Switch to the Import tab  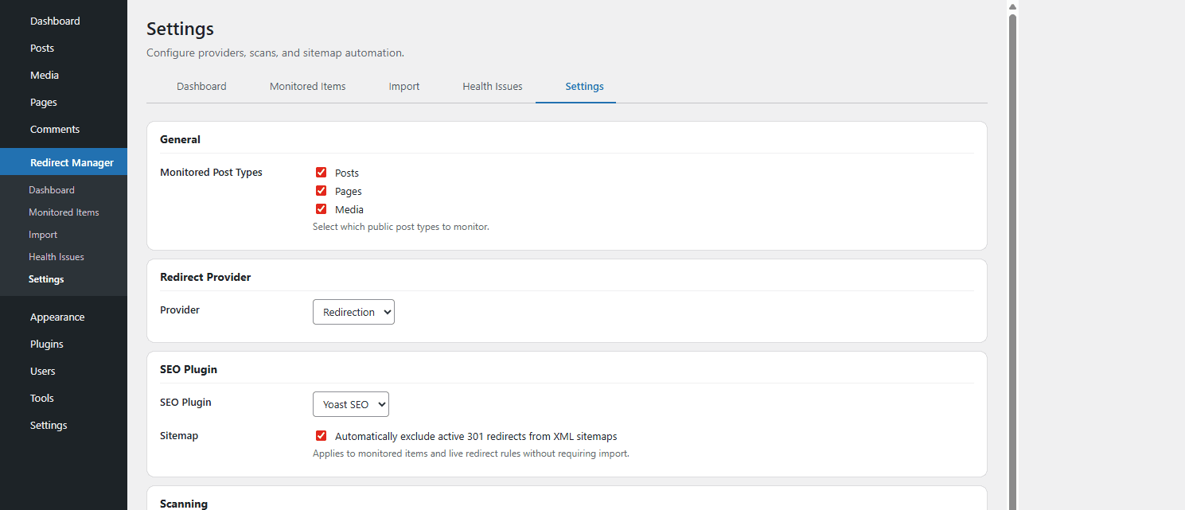click(x=404, y=86)
